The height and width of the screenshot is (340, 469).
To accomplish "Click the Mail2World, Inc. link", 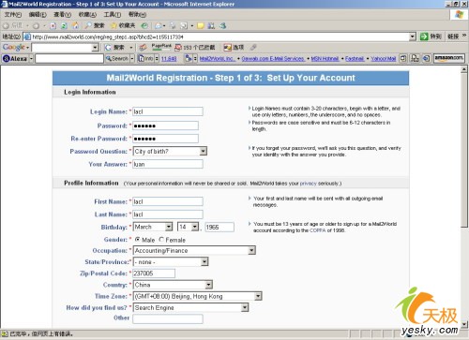I will point(217,58).
